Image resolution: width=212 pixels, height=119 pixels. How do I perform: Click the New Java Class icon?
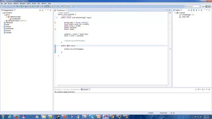[33, 6]
